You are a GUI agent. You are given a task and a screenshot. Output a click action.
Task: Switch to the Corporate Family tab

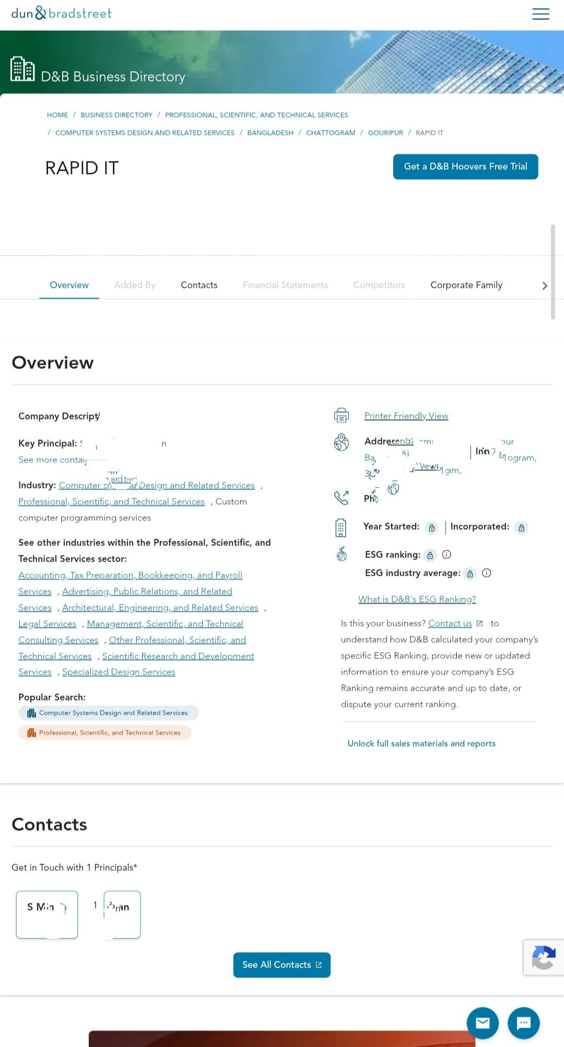tap(466, 285)
